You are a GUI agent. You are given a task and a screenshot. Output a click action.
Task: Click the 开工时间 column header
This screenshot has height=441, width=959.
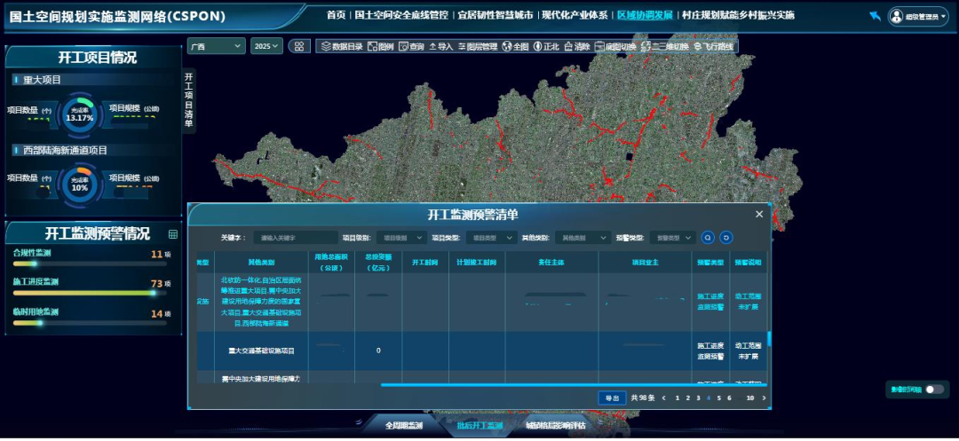click(424, 262)
